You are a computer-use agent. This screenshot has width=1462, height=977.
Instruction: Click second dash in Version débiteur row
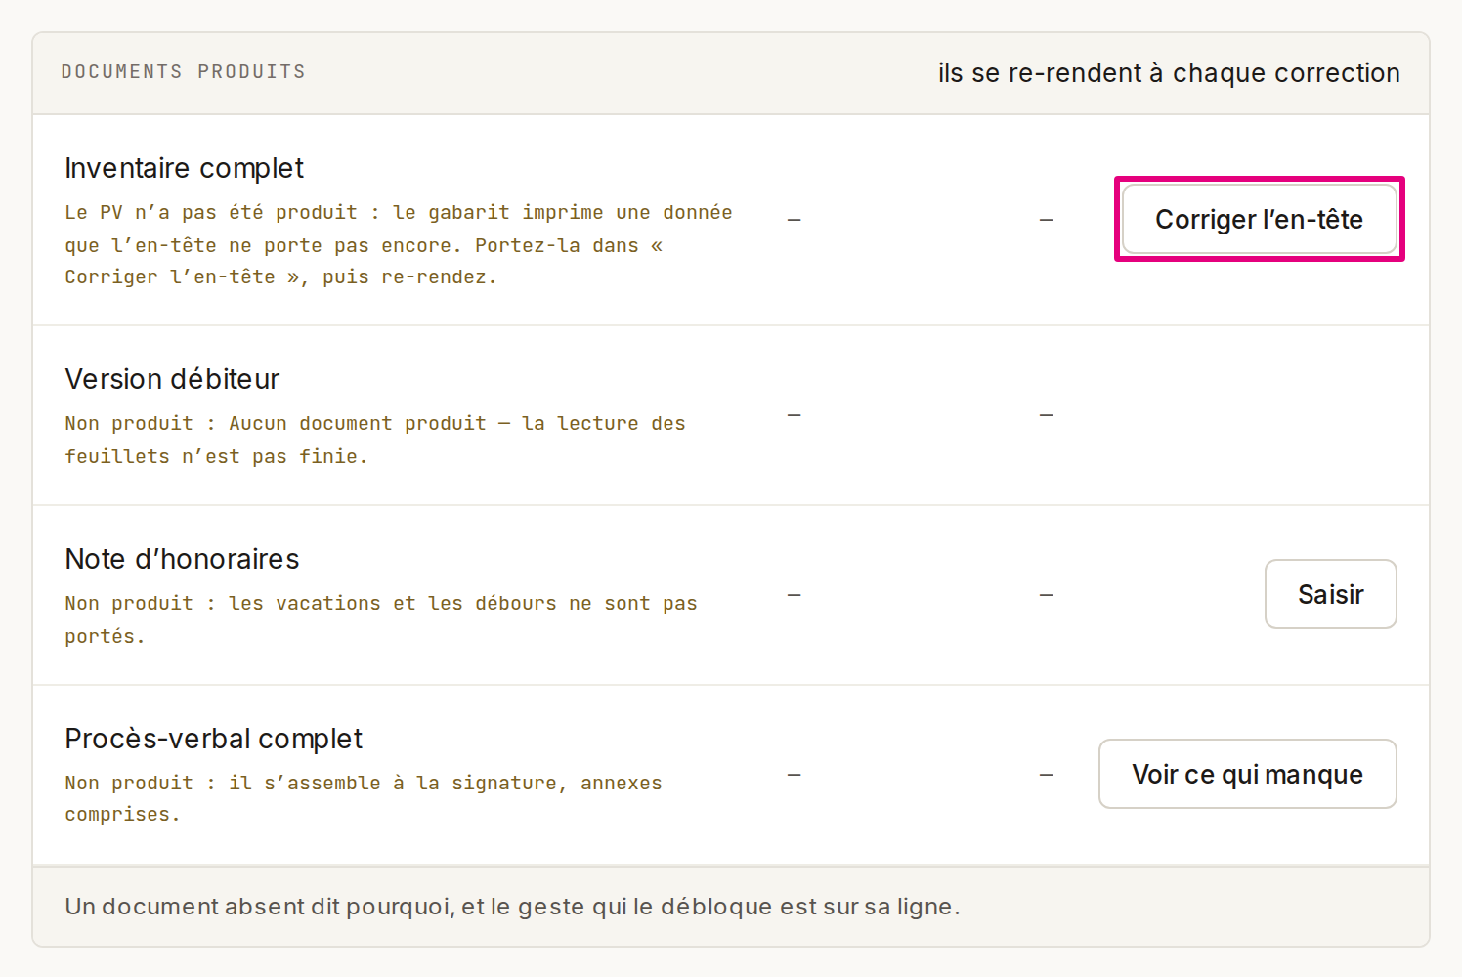pos(1046,415)
